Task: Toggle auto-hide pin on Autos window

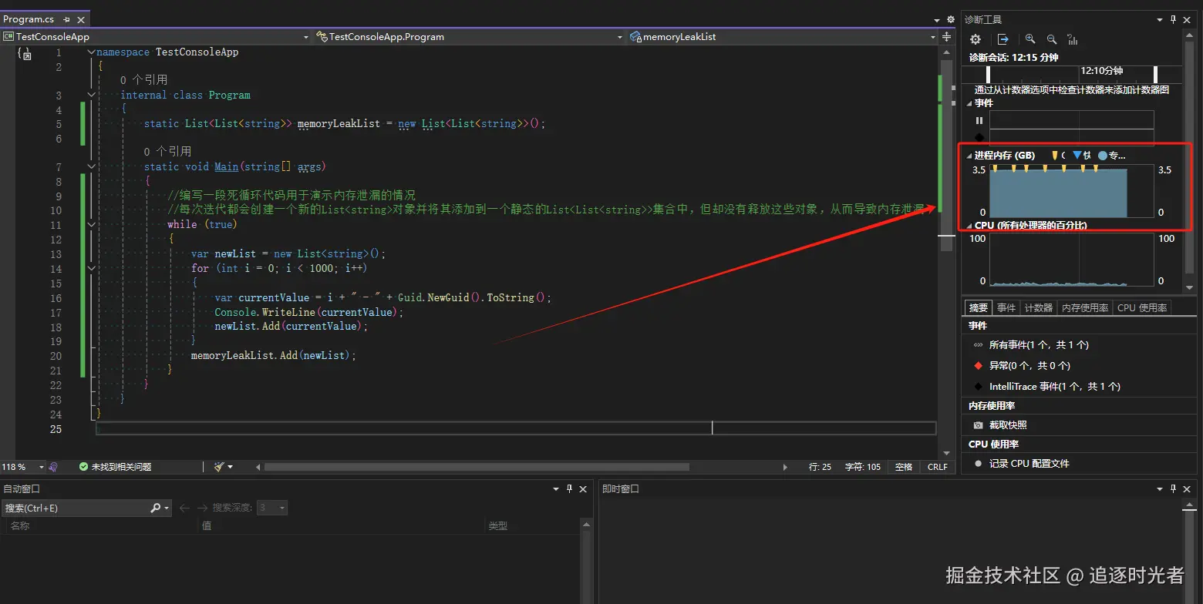Action: [x=570, y=488]
